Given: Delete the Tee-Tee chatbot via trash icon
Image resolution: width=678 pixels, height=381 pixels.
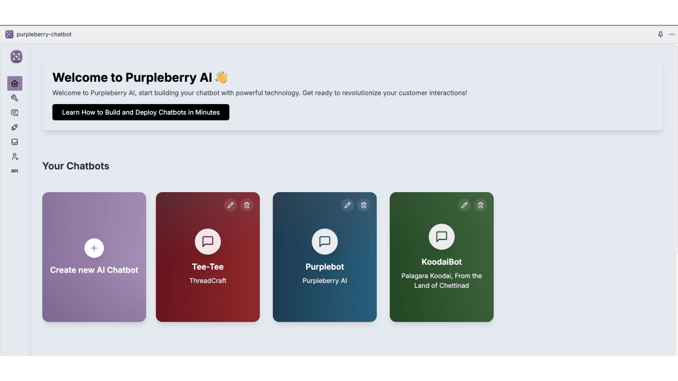Looking at the screenshot, I should coord(247,205).
